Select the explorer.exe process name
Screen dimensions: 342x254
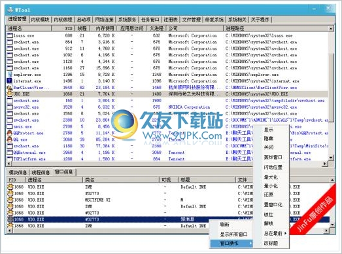point(27,75)
